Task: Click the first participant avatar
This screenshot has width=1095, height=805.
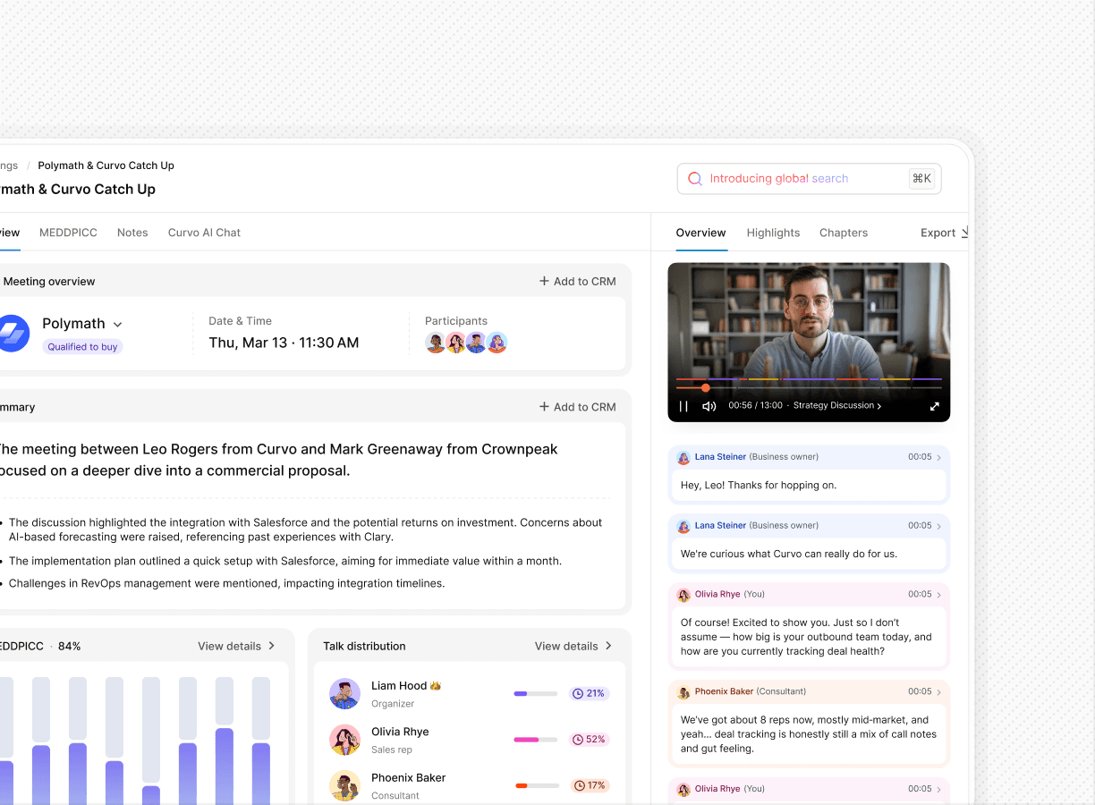Action: click(436, 343)
